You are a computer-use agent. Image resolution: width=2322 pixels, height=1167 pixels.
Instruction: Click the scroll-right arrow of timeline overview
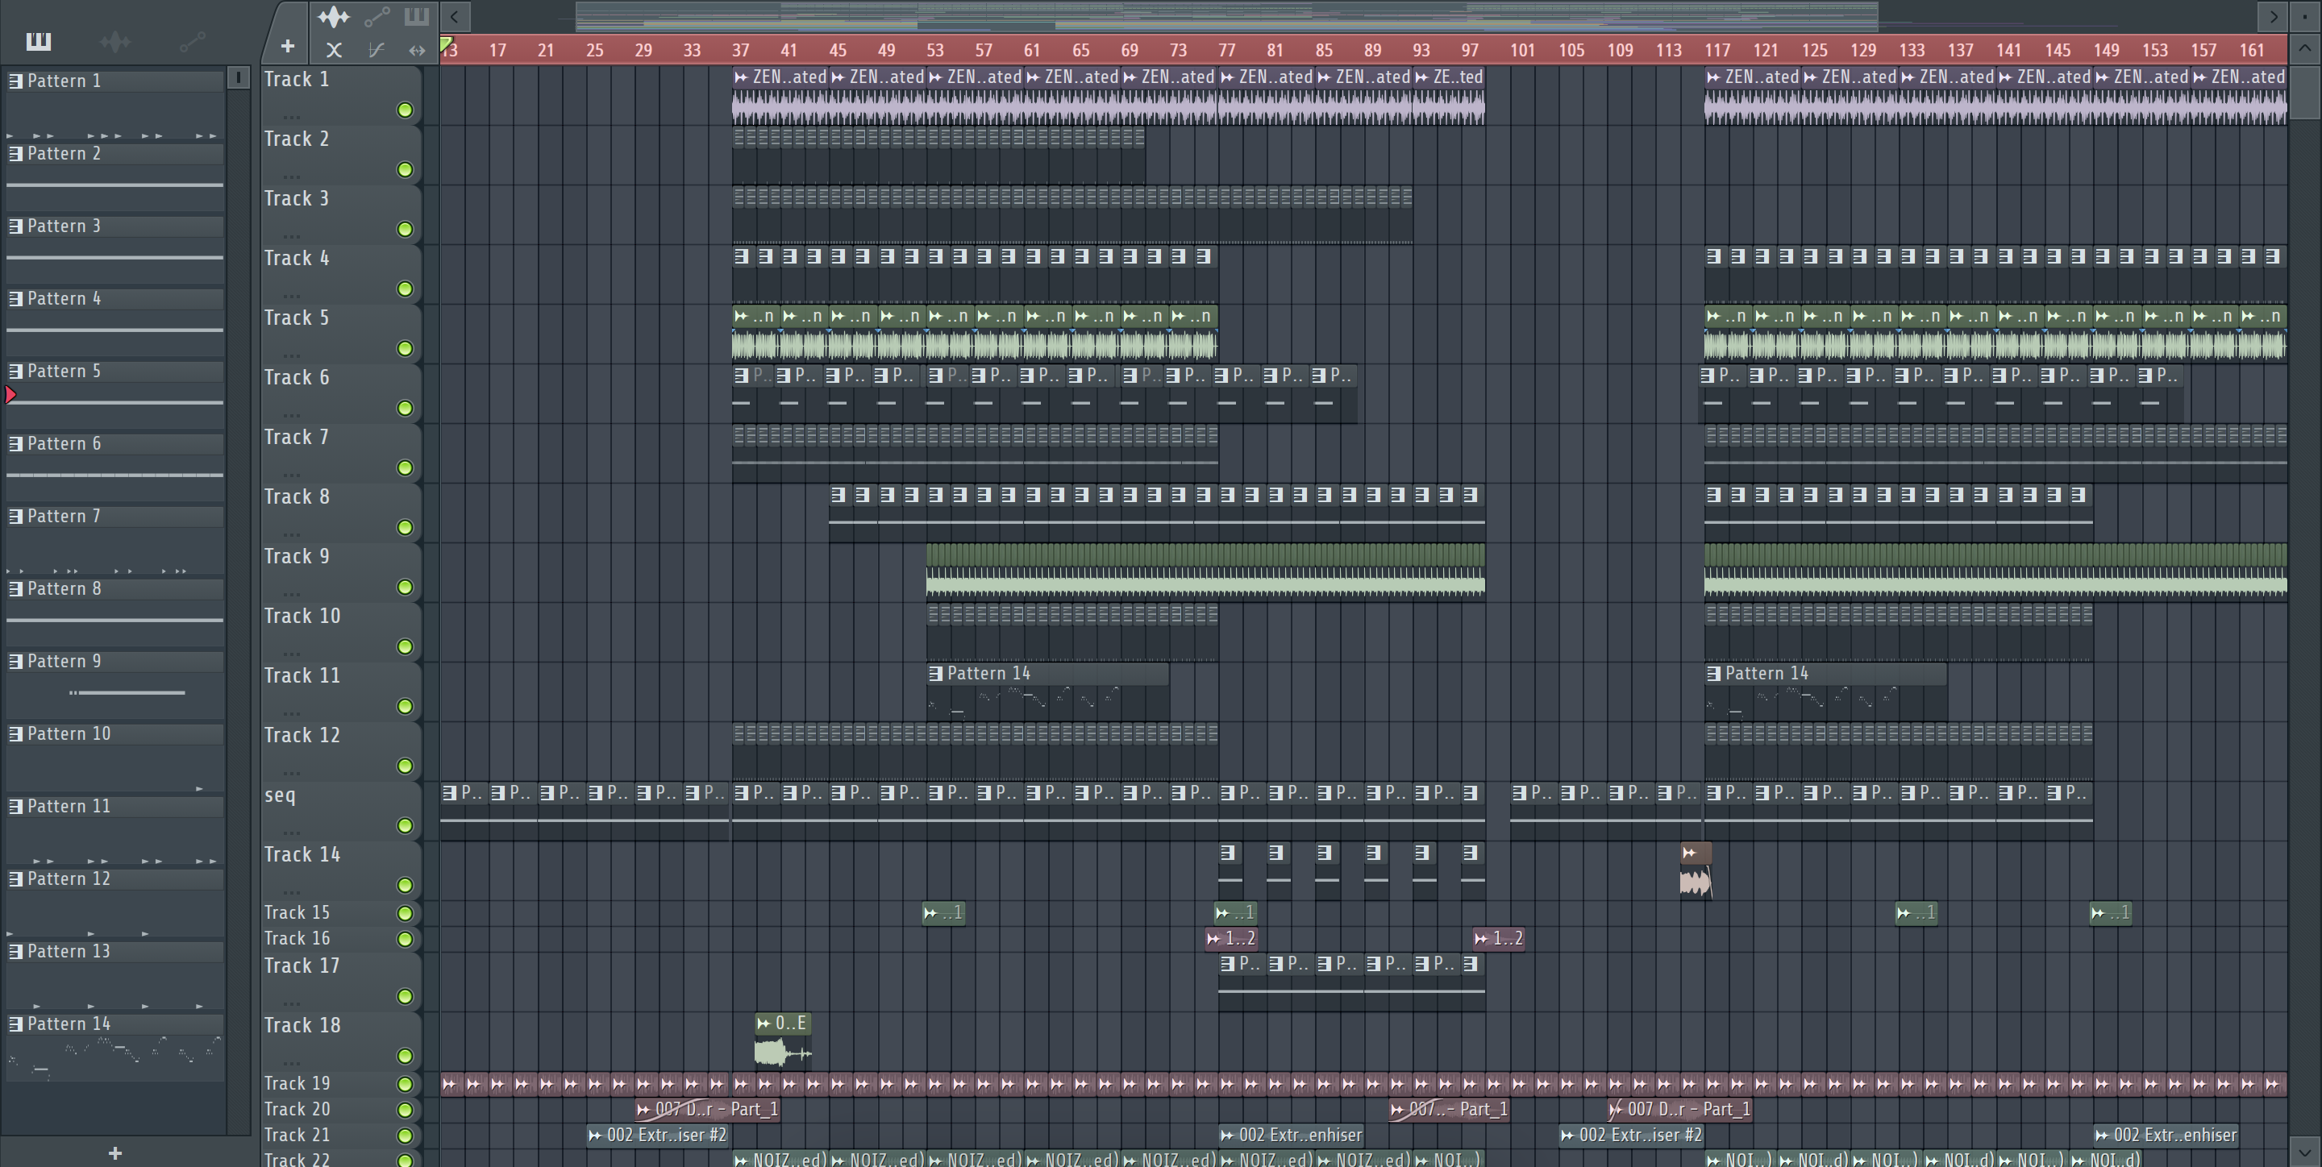pyautogui.click(x=2273, y=15)
